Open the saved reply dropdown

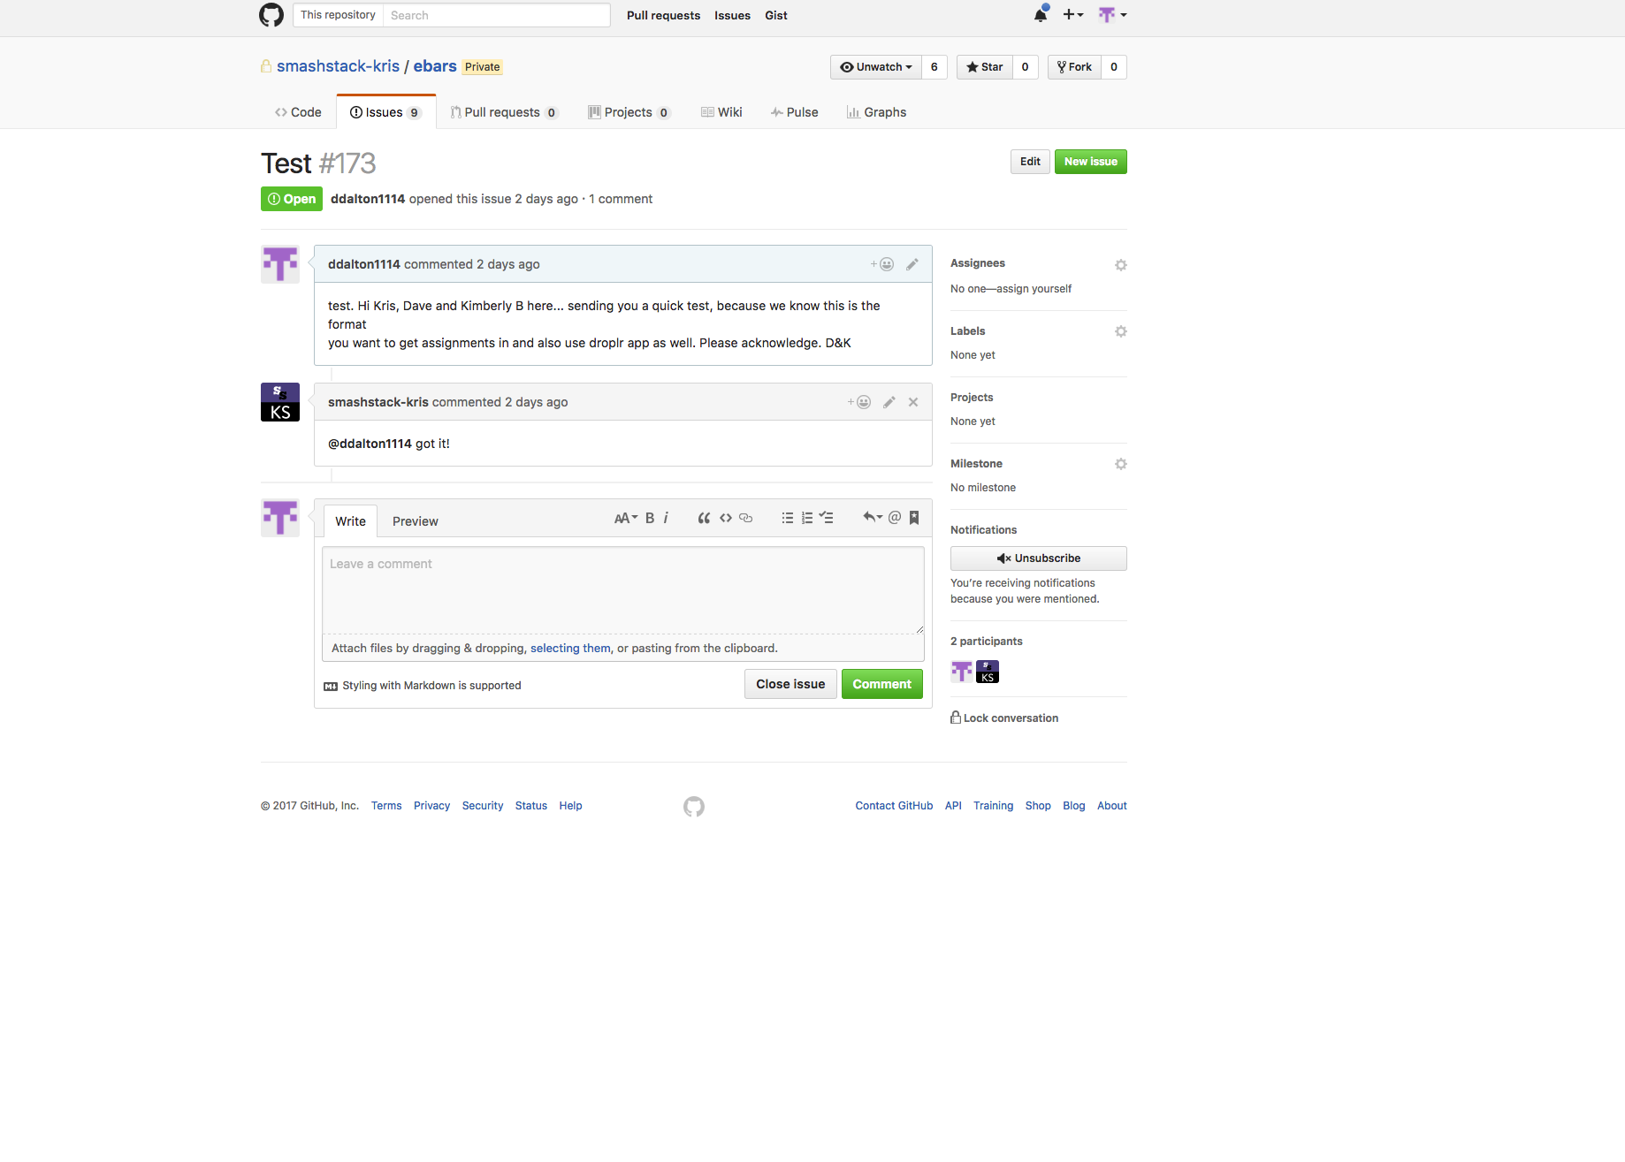click(x=873, y=518)
